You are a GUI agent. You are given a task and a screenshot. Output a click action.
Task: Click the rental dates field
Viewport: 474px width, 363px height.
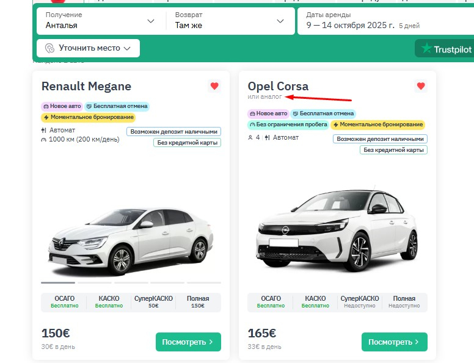pyautogui.click(x=385, y=21)
